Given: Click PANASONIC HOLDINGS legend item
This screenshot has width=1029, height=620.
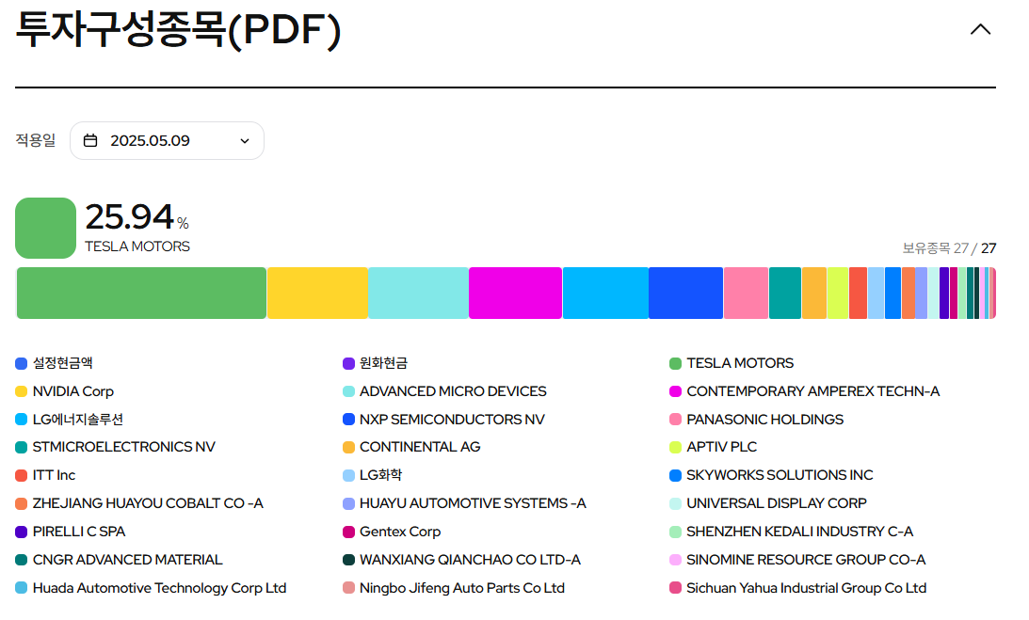Looking at the screenshot, I should coord(757,420).
